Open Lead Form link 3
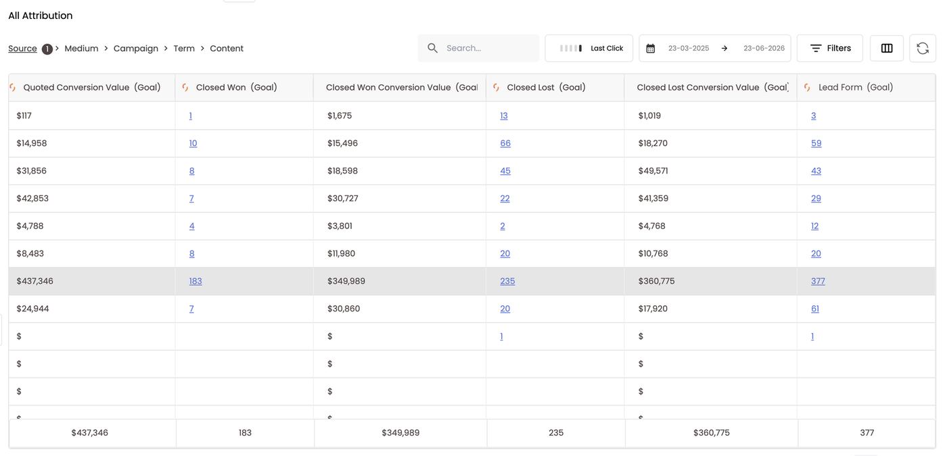 tap(814, 116)
